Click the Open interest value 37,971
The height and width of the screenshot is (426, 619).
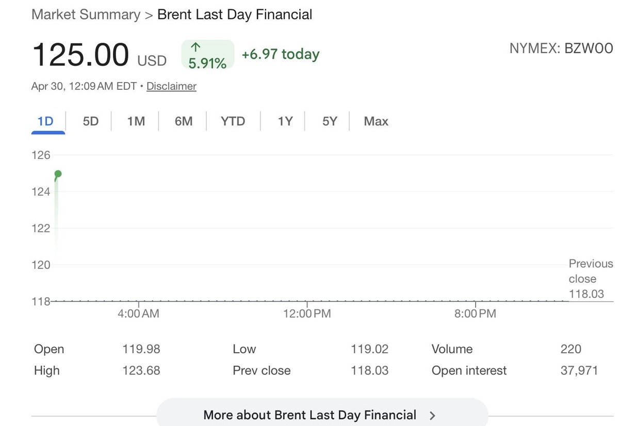point(579,370)
